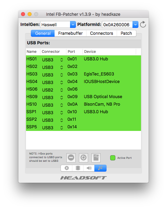Open the PlatformId dropdown arrow
This screenshot has height=209, width=167.
(x=135, y=25)
